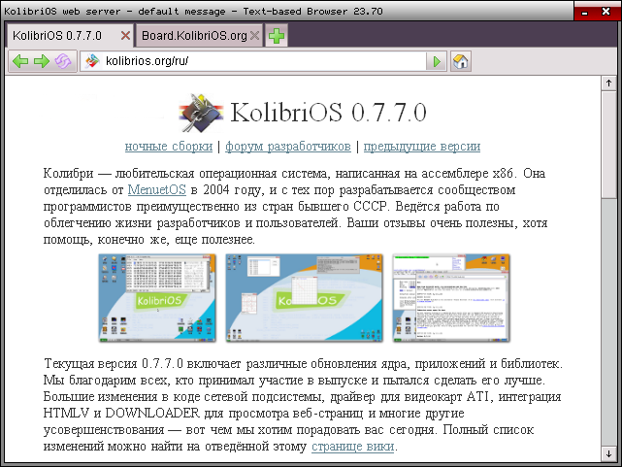Close the Text-based Browser window

point(606,12)
